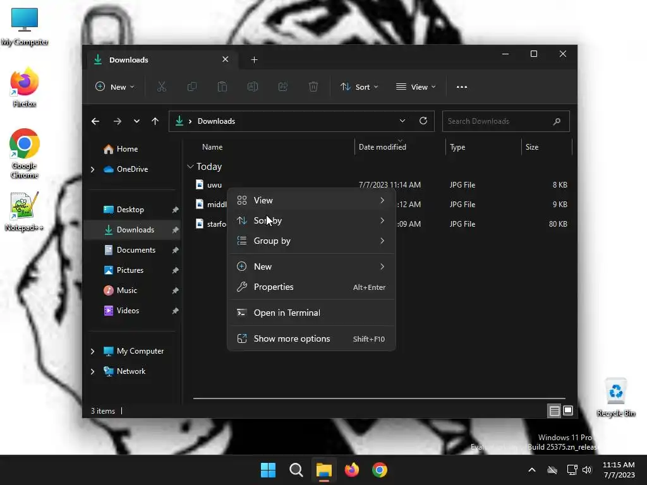Click the network tray icon
Image resolution: width=647 pixels, height=485 pixels.
pos(572,470)
